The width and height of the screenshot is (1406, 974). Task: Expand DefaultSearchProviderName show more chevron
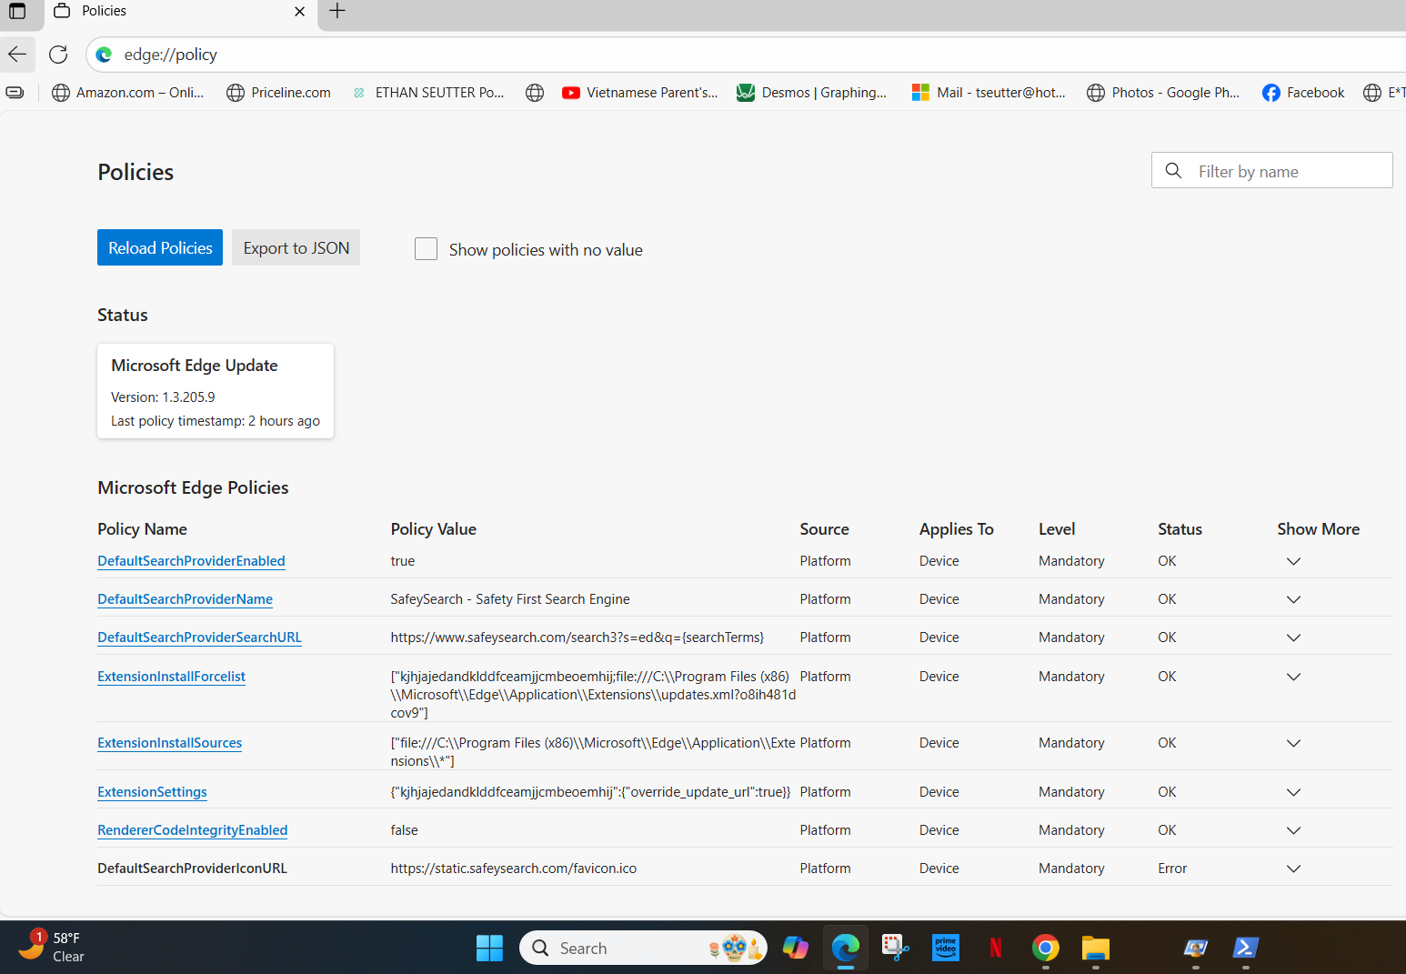point(1293,599)
